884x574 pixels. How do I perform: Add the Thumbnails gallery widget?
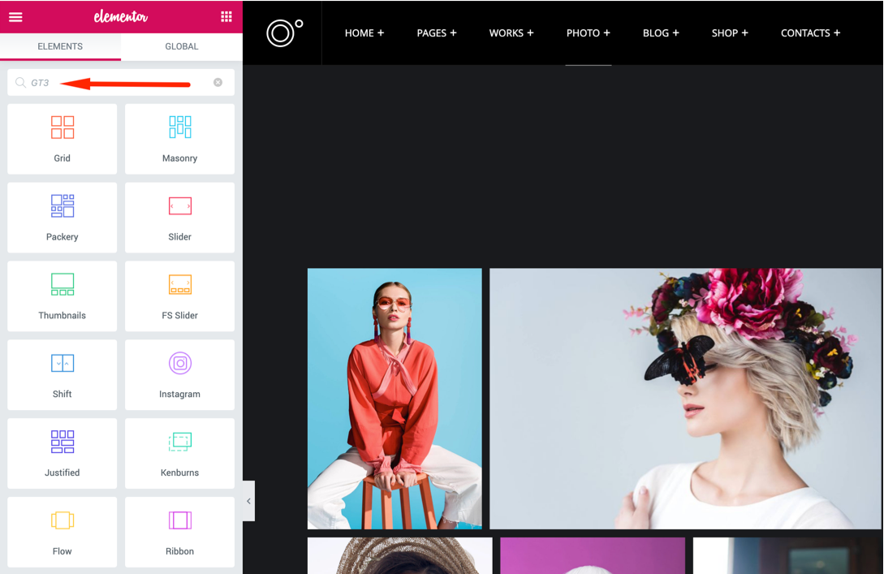[x=62, y=296]
